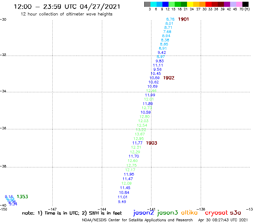Click the 'altika' satellite legend label

189,213
